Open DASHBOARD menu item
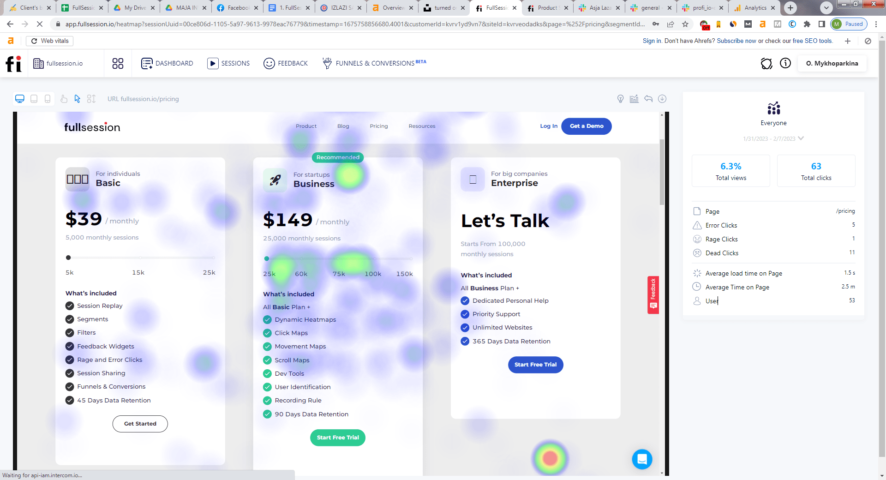886x480 pixels. pos(167,63)
